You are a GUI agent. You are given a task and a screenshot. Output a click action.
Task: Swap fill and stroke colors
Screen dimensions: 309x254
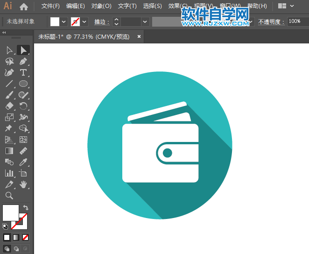26,207
